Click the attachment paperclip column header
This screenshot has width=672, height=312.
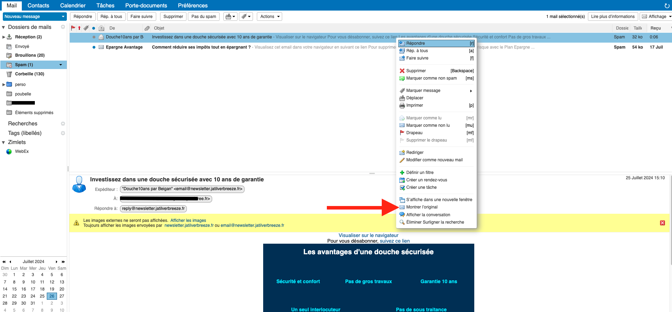pos(147,28)
